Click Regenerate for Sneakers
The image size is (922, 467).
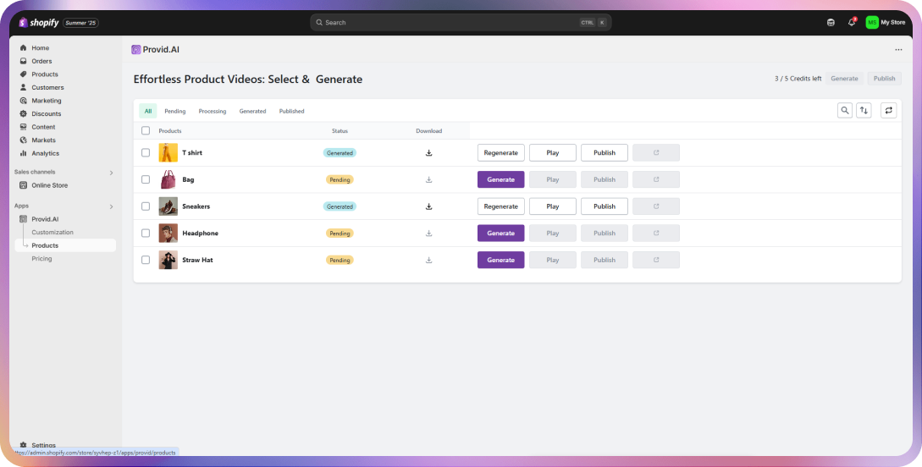coord(500,206)
